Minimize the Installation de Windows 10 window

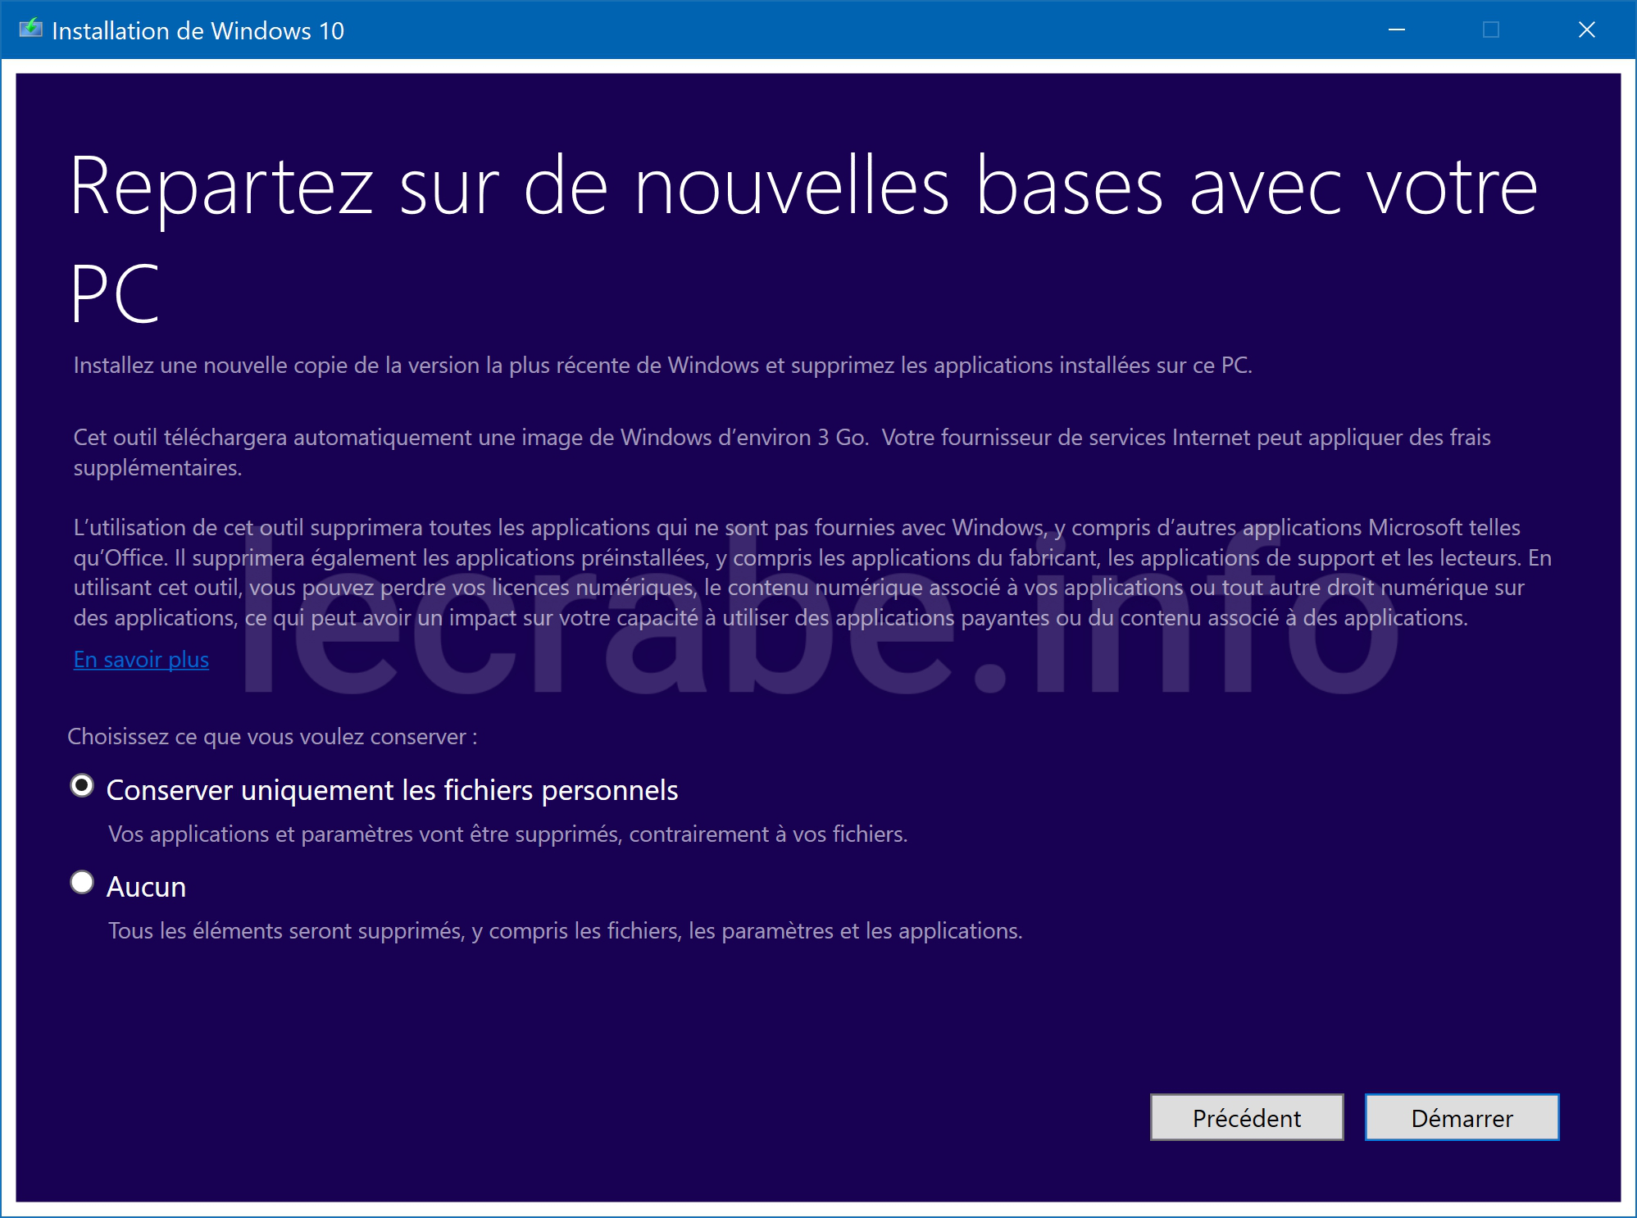tap(1397, 30)
